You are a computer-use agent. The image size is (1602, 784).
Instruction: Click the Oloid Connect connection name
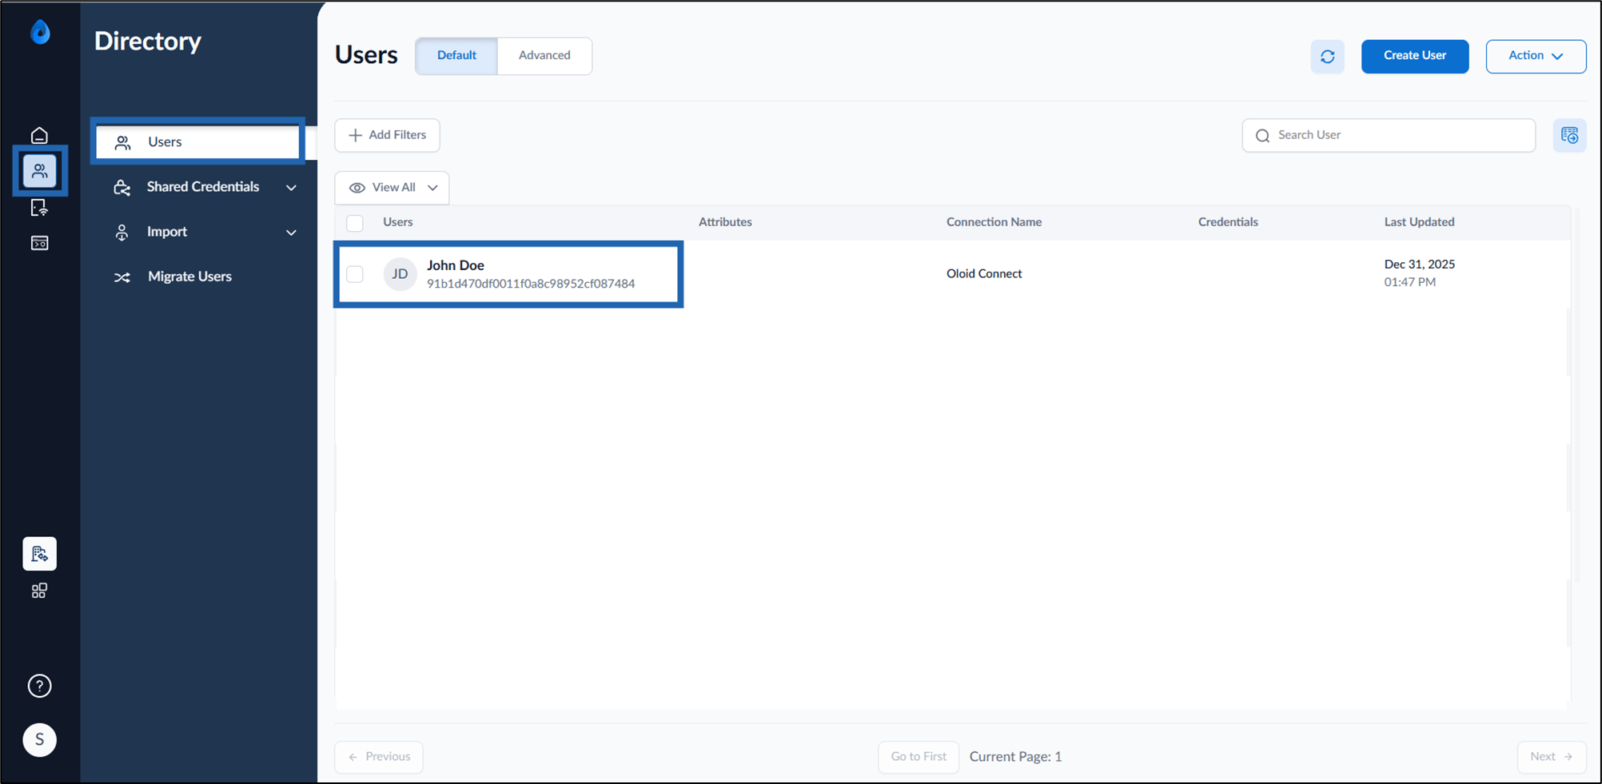click(984, 273)
